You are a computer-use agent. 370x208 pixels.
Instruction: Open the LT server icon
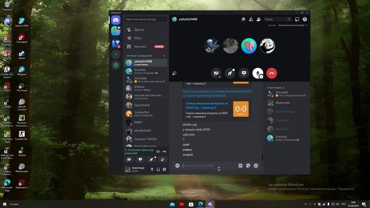[116, 44]
